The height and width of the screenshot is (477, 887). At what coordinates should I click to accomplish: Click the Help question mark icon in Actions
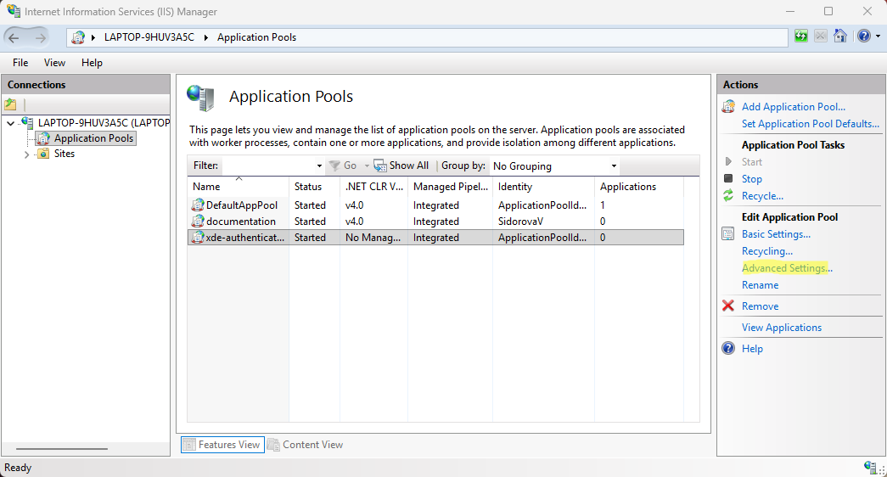[x=728, y=348]
